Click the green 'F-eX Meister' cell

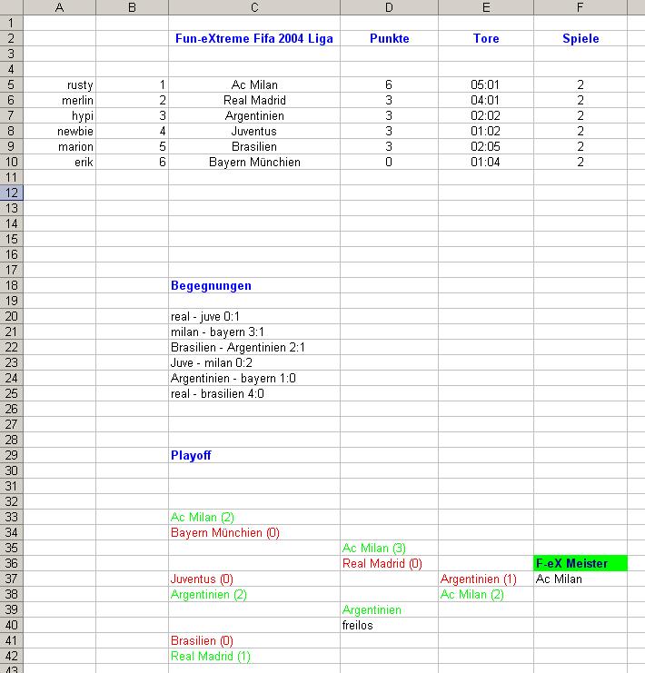(580, 563)
